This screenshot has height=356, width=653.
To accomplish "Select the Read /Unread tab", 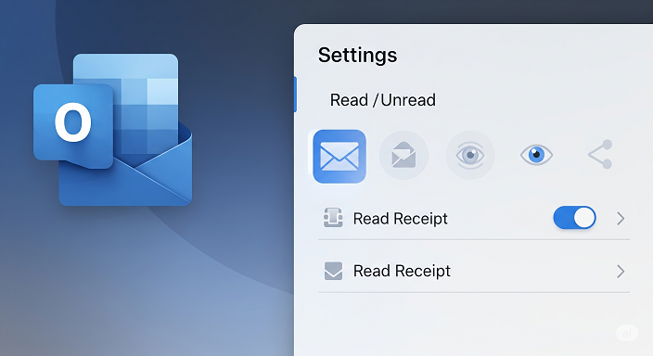I will [x=383, y=100].
